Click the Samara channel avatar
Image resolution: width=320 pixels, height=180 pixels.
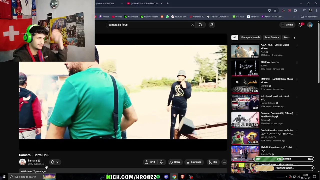22,162
